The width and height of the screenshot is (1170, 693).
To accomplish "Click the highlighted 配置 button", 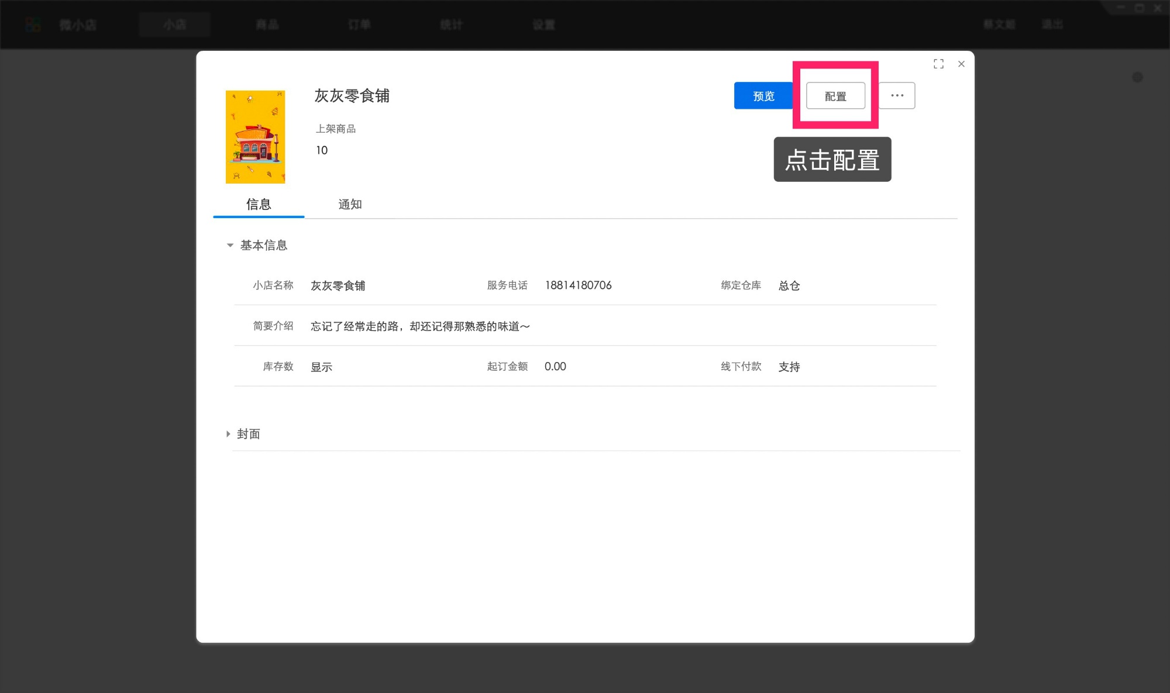I will (x=835, y=95).
